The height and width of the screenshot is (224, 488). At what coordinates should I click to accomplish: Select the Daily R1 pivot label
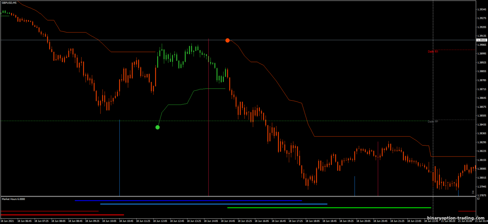433,52
